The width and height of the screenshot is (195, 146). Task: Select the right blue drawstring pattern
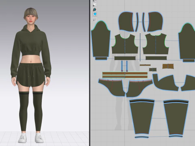[x=127, y=66]
